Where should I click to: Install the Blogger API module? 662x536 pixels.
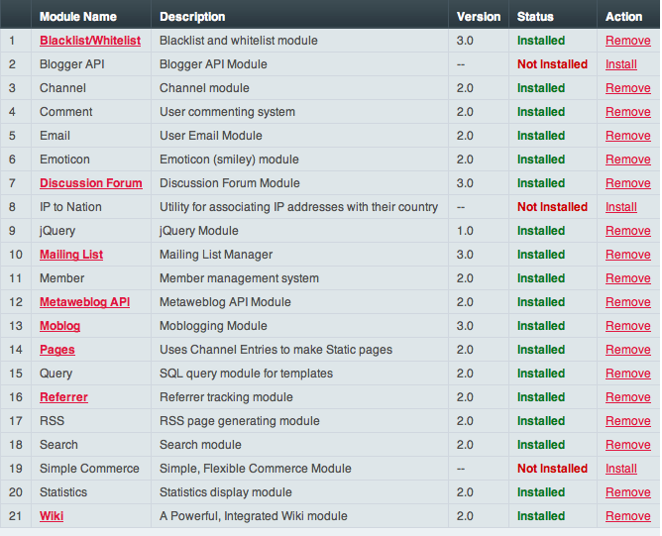[621, 64]
